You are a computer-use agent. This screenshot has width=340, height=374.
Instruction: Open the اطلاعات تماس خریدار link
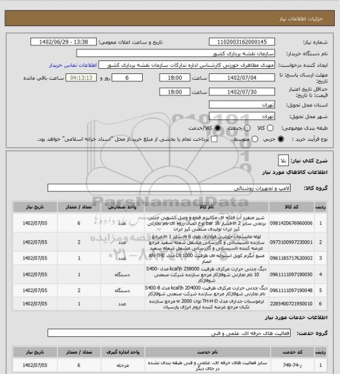click(x=73, y=65)
